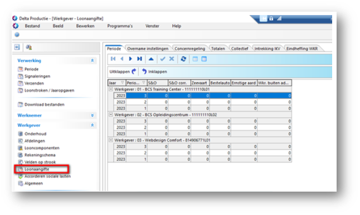Cancel edit with the X icon
Image resolution: width=360 pixels, height=215 pixels.
(x=172, y=59)
